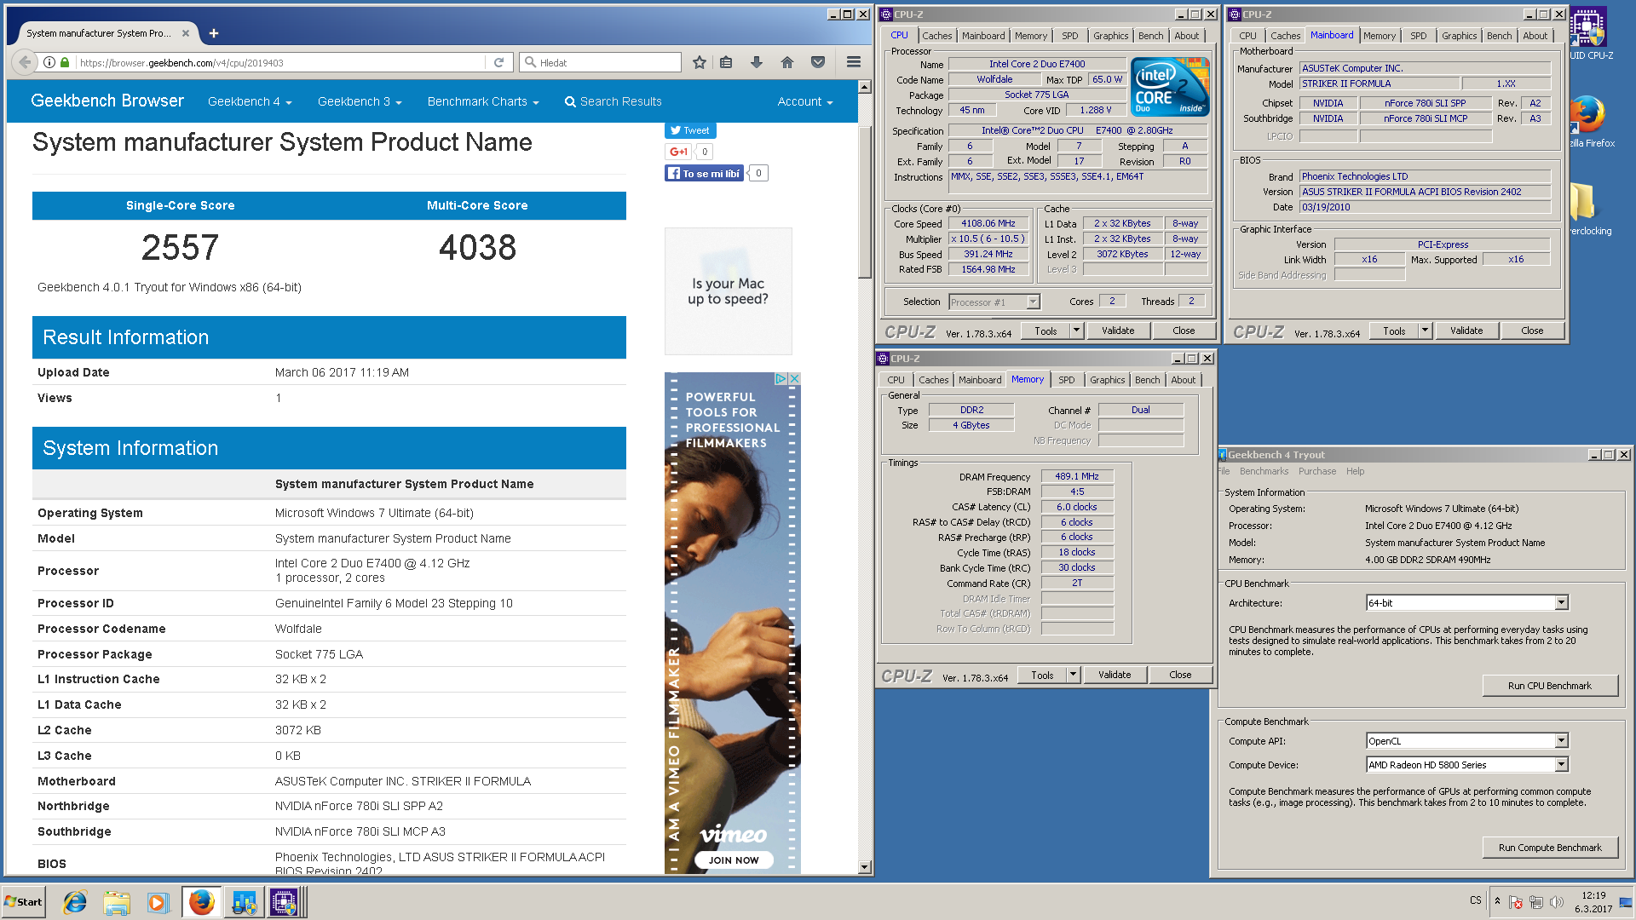This screenshot has width=1636, height=920.
Task: Open the ROG CPU-Z desktop shortcut
Action: 1590,34
